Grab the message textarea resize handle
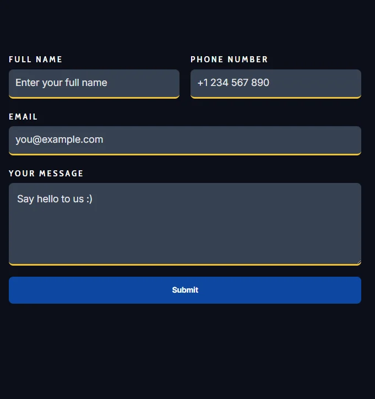This screenshot has height=399, width=375. pos(358,262)
